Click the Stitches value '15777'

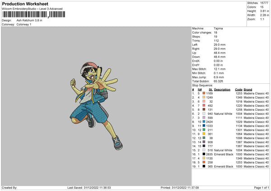point(264,3)
